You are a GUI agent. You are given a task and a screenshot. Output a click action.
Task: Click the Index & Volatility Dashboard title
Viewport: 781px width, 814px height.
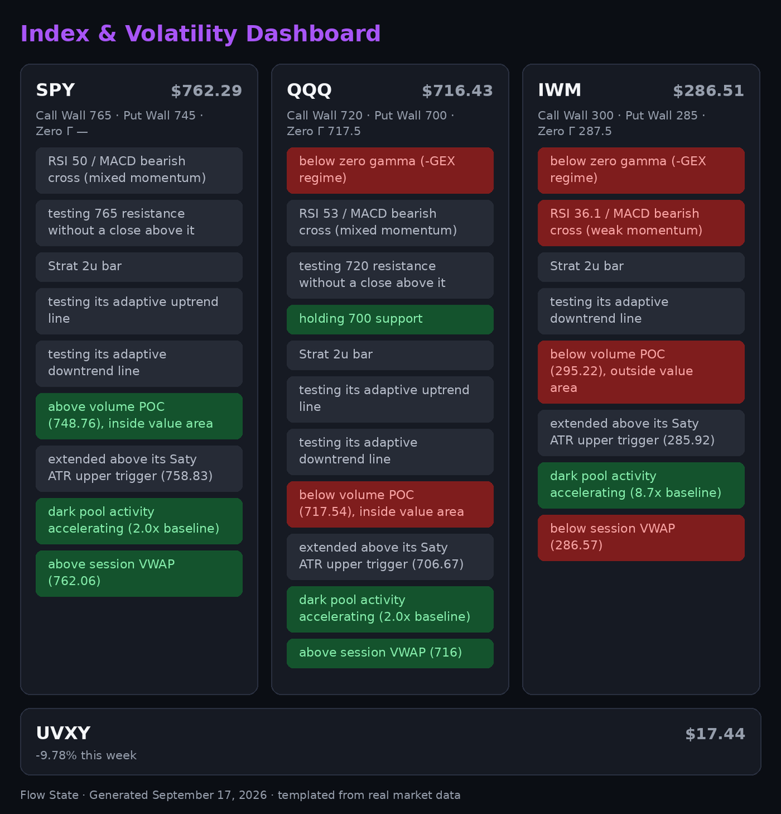tap(201, 34)
